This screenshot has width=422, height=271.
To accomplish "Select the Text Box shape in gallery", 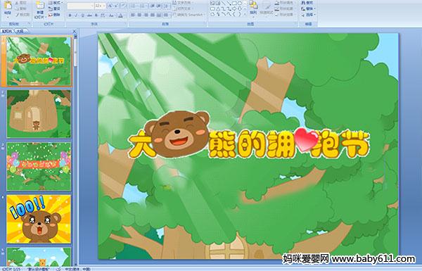I will (x=212, y=4).
